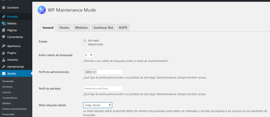Click the Perfil de portada input field

coord(103,89)
